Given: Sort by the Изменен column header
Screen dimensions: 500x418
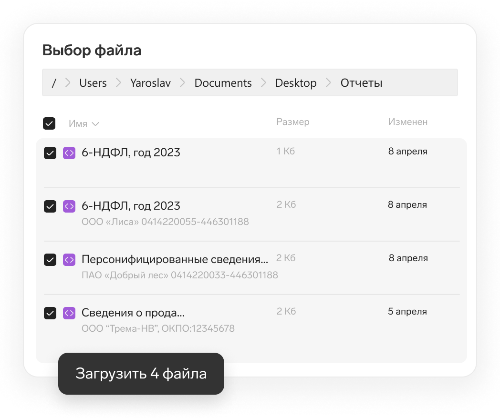Looking at the screenshot, I should (407, 122).
